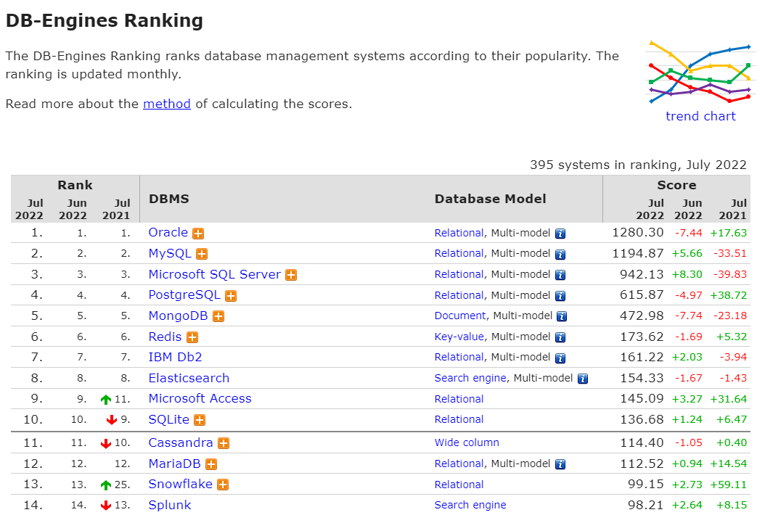This screenshot has height=515, width=765.
Task: Click the plus icon beside Redis
Action: click(193, 337)
